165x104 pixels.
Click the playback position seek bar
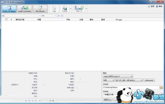[x=78, y=100]
